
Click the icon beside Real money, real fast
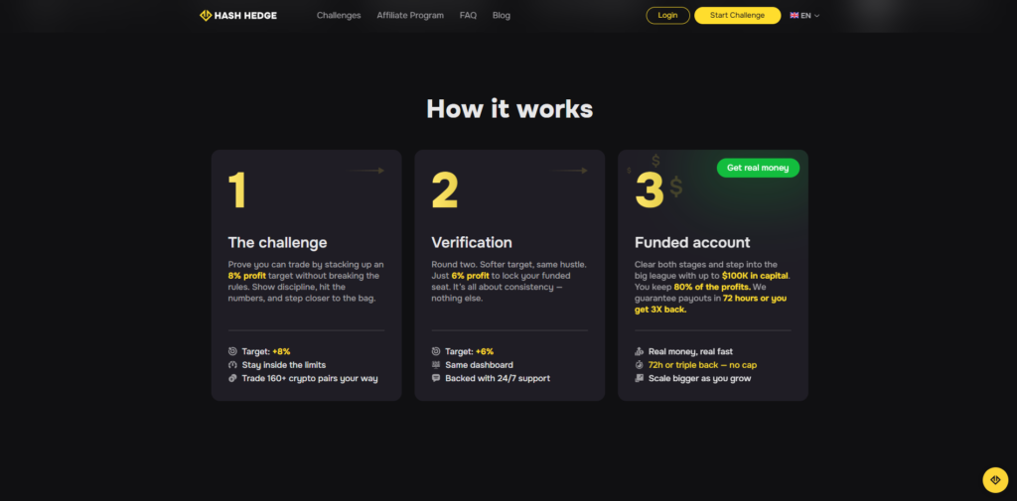(640, 351)
